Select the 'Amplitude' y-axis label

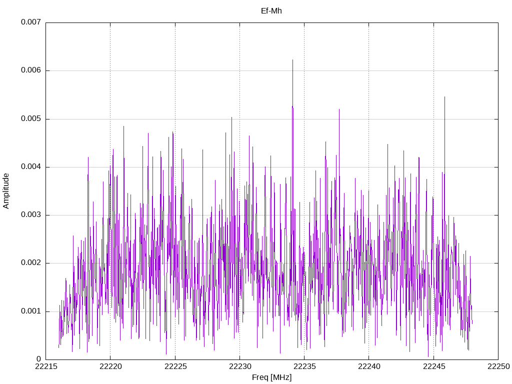(6, 191)
